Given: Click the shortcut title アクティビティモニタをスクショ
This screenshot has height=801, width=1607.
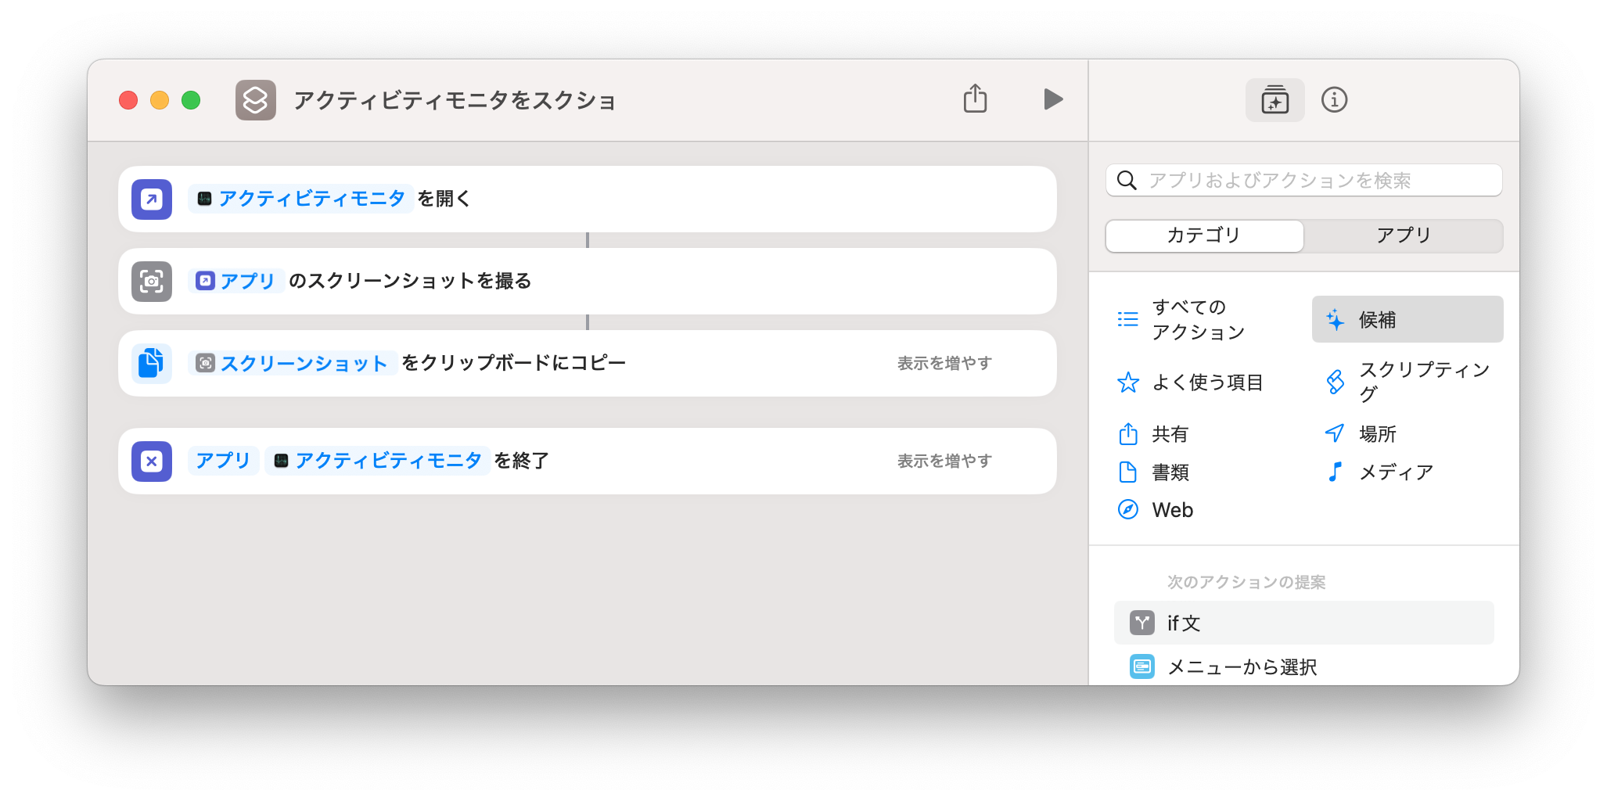Looking at the screenshot, I should click(x=455, y=101).
